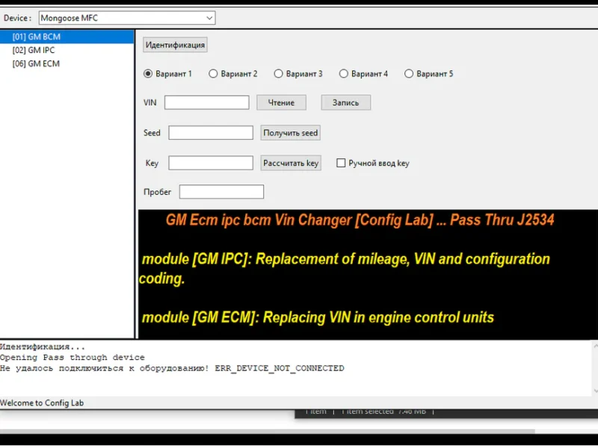Viewport: 598px width, 448px height.
Task: Choose the Вариант 2 radio option
Action: (x=213, y=74)
